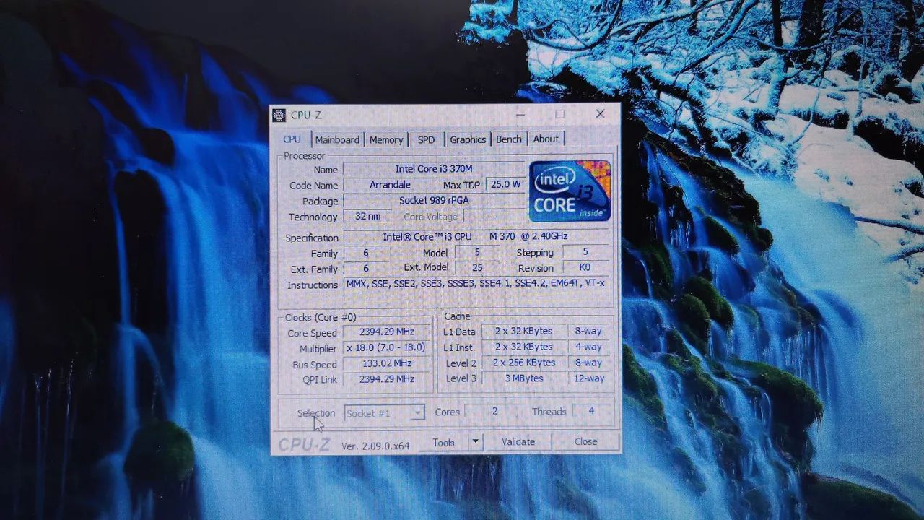Click the L1 Inst. 4-way associativity value
The image size is (924, 520).
589,347
